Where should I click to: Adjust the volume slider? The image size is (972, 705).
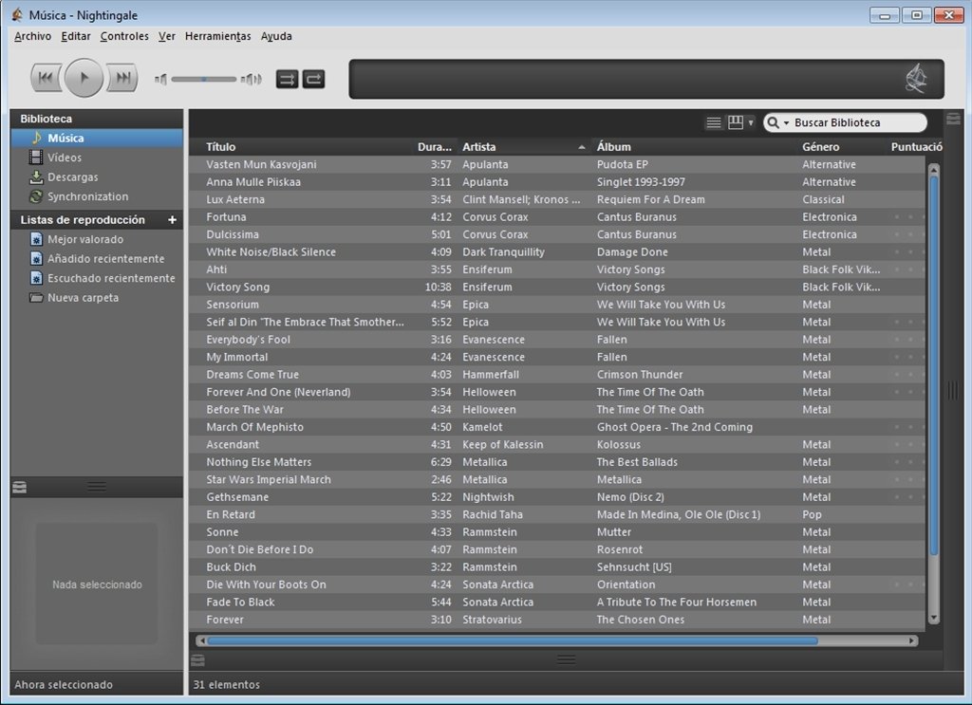[x=204, y=80]
